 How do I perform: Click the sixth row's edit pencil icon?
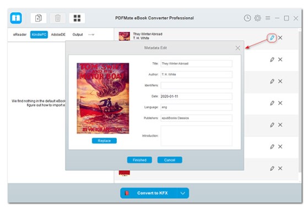[272, 146]
